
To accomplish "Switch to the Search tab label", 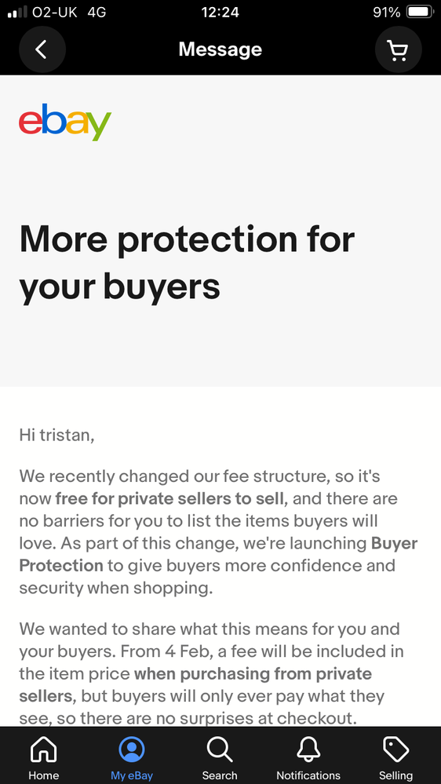I will pyautogui.click(x=220, y=775).
